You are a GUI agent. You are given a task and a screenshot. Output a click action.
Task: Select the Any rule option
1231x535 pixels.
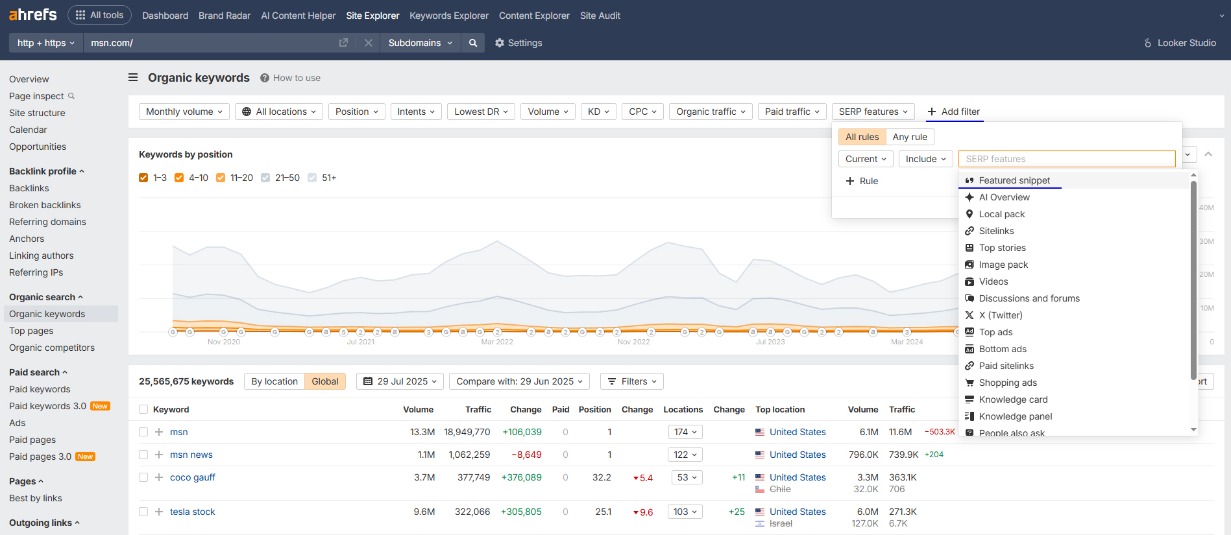[910, 137]
